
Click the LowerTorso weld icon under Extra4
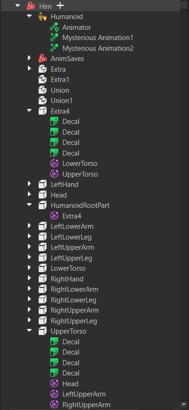tap(54, 164)
